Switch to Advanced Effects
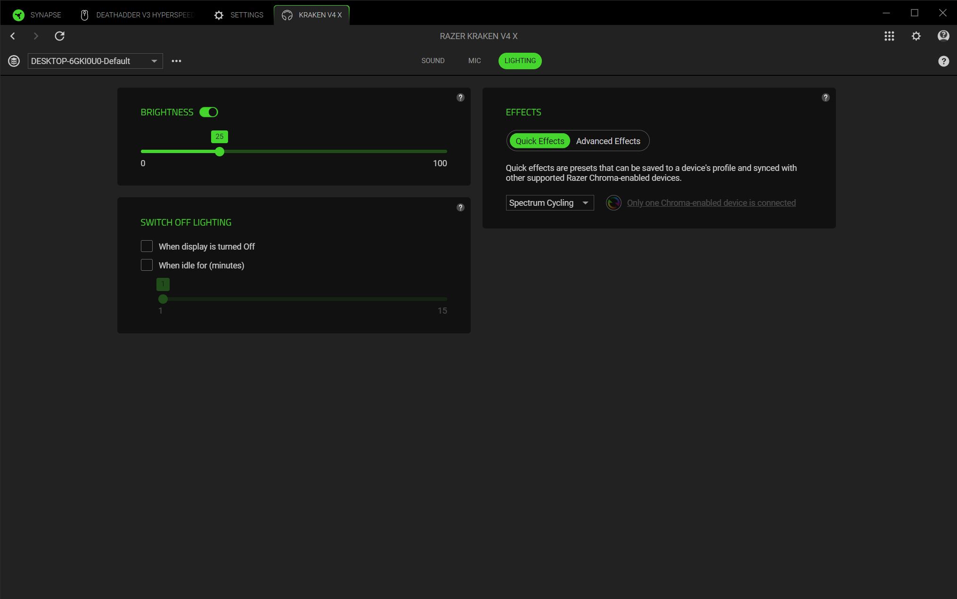This screenshot has width=957, height=599. point(608,141)
